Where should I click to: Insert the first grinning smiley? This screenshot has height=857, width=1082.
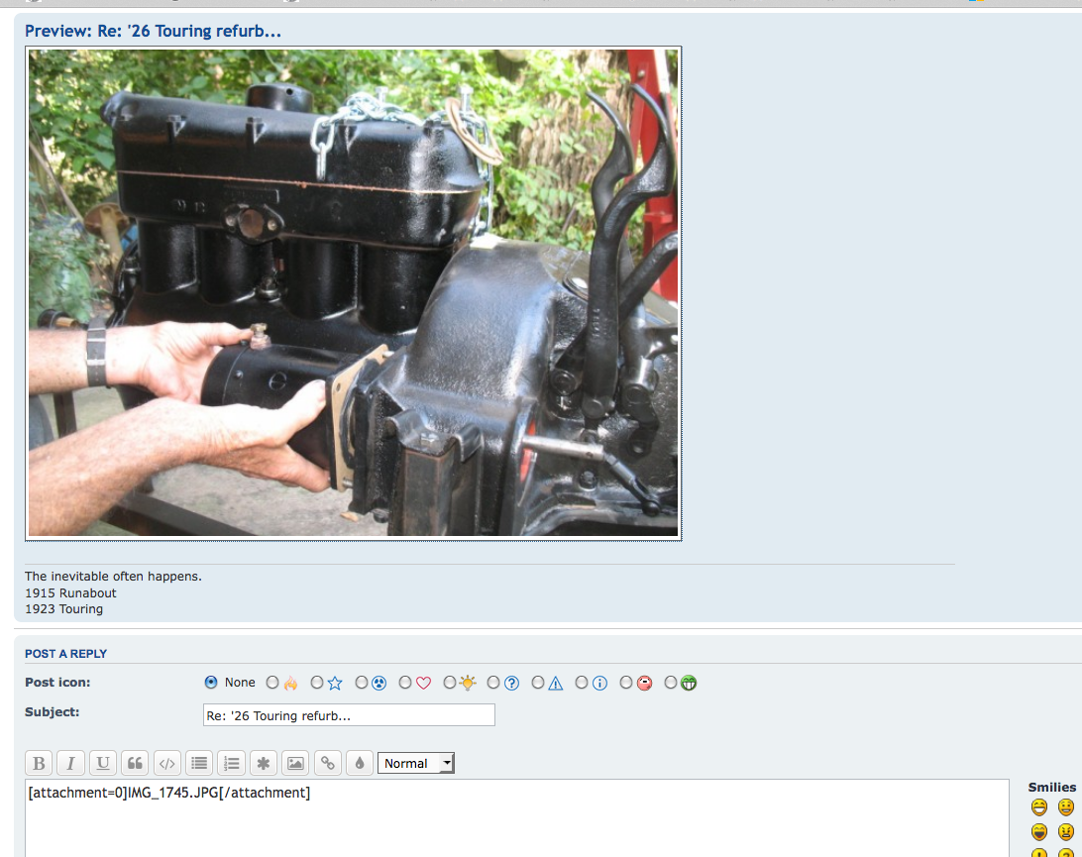point(1038,807)
